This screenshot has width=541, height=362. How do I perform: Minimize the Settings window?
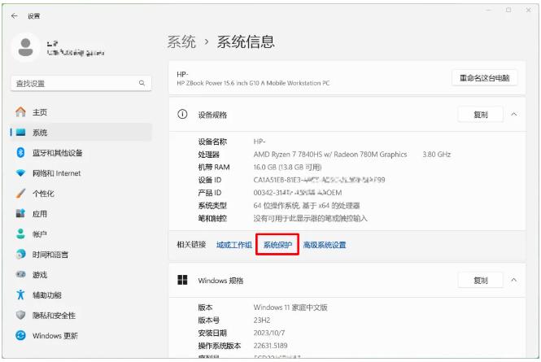click(x=489, y=11)
